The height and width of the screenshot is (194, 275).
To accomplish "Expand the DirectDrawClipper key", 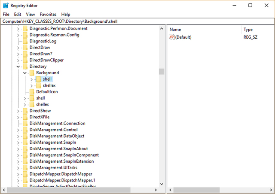I will [x=18, y=60].
